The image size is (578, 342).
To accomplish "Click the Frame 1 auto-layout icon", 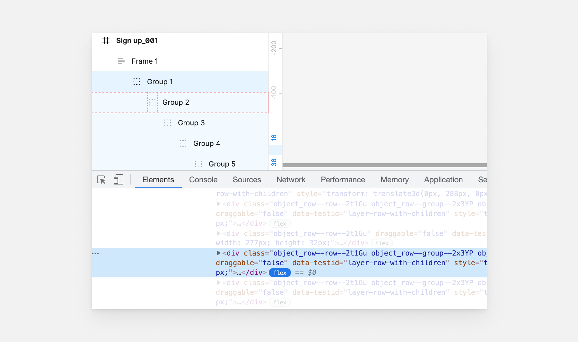I will click(x=121, y=61).
